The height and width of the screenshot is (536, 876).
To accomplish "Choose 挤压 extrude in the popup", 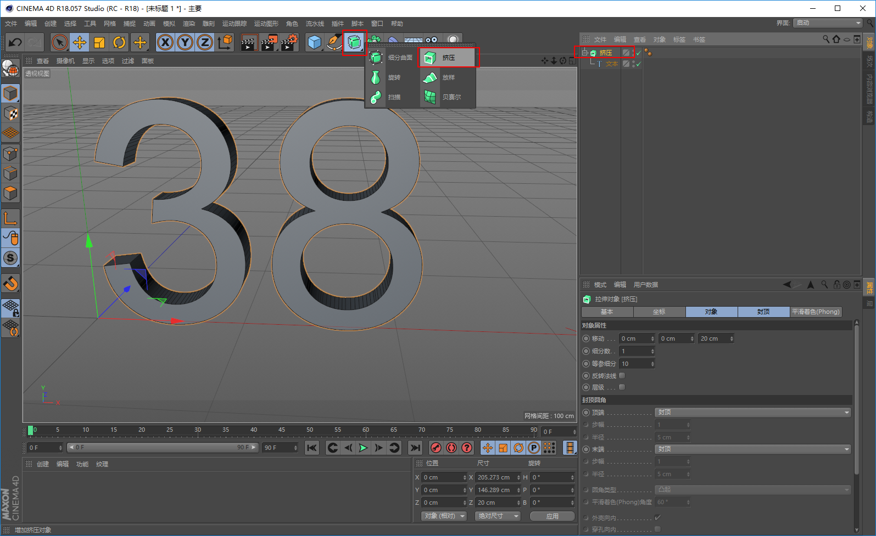I will click(448, 58).
